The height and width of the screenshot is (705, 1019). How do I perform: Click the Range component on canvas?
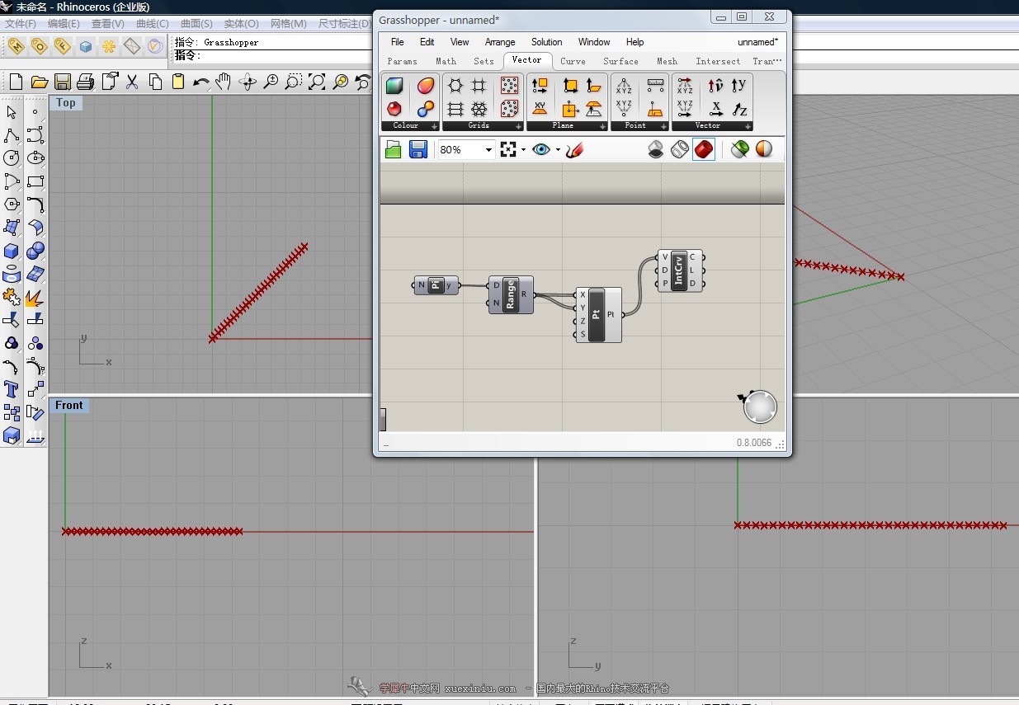[x=511, y=295]
